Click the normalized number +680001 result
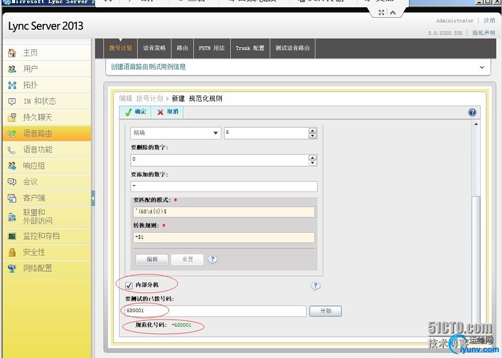Image resolution: width=502 pixels, height=358 pixels. coord(181,325)
